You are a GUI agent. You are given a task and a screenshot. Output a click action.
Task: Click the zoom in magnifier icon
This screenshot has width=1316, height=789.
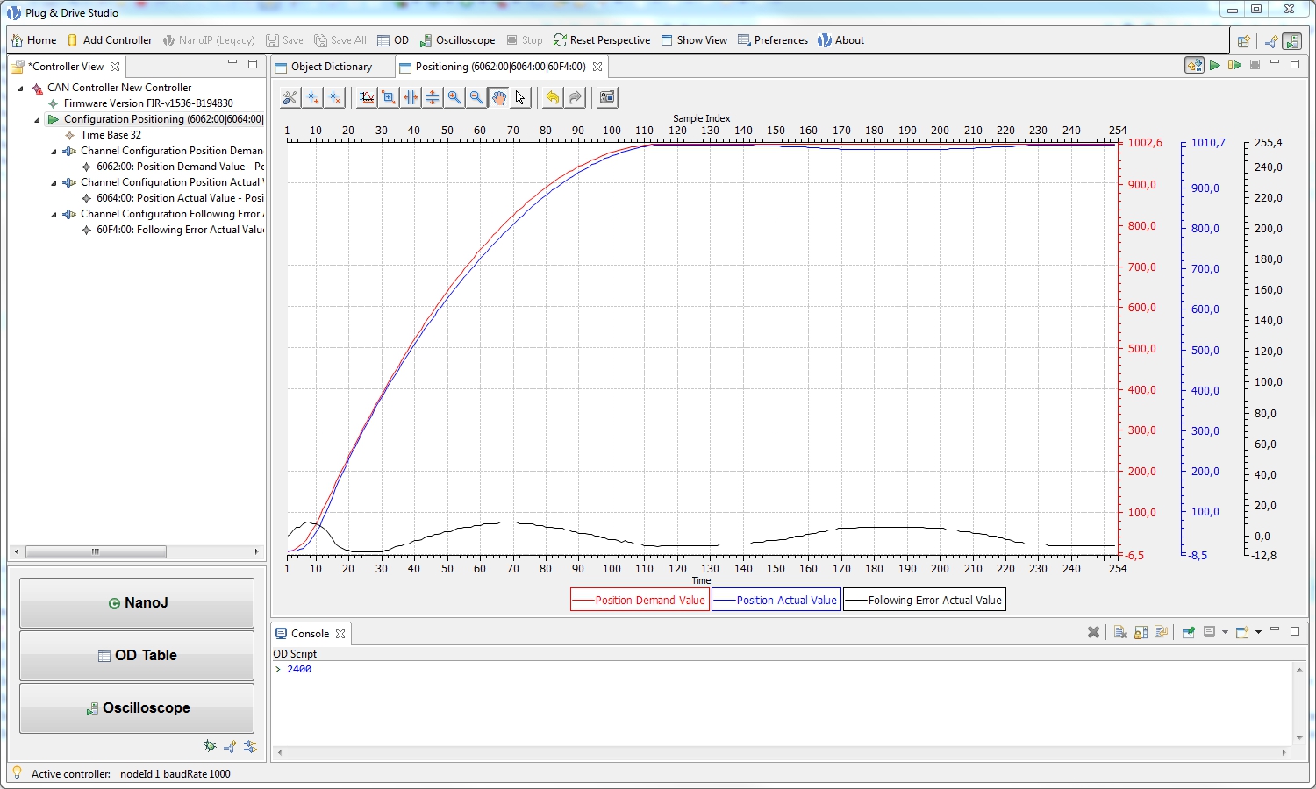coord(454,97)
